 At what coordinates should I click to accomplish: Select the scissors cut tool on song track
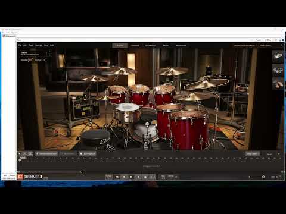[30, 153]
